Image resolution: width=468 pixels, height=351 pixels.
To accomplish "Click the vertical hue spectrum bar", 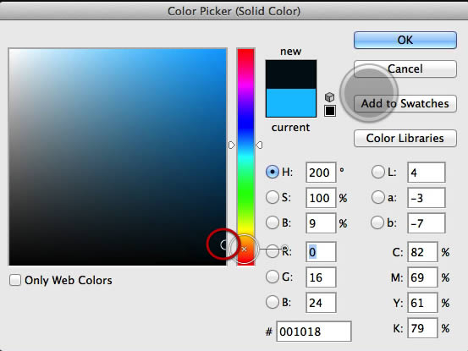I will click(245, 156).
